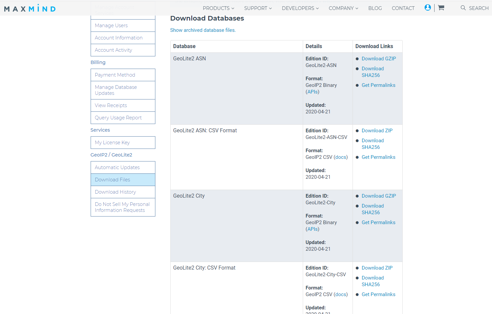The width and height of the screenshot is (492, 314).
Task: Open the user account icon
Action: (428, 8)
